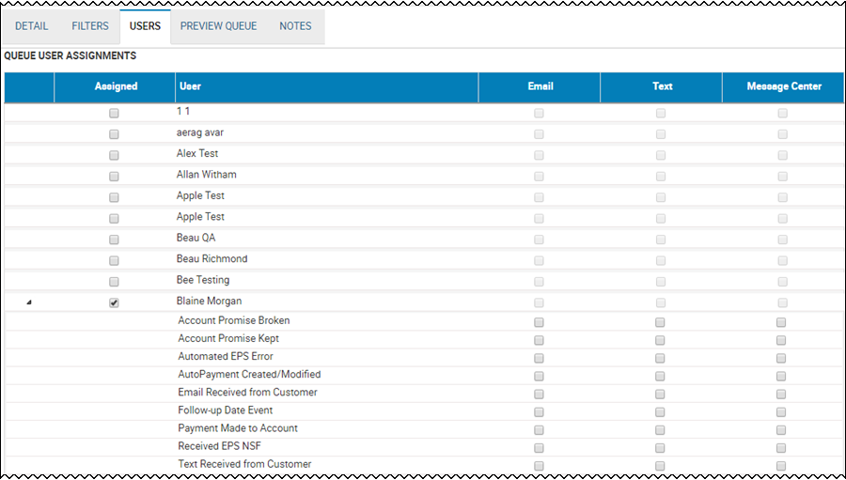Check Text for Account Promise Kept
This screenshot has height=480, width=846.
point(660,340)
